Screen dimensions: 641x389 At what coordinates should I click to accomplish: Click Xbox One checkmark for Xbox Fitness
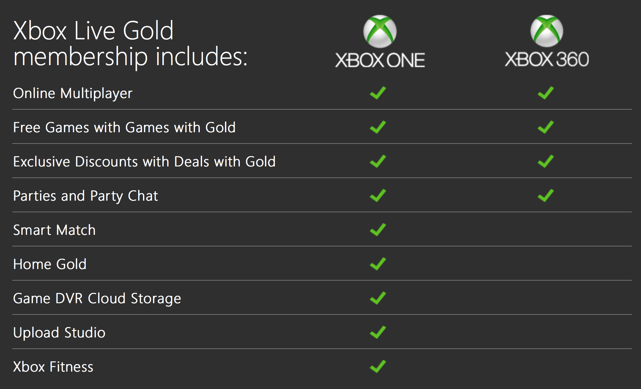378,366
